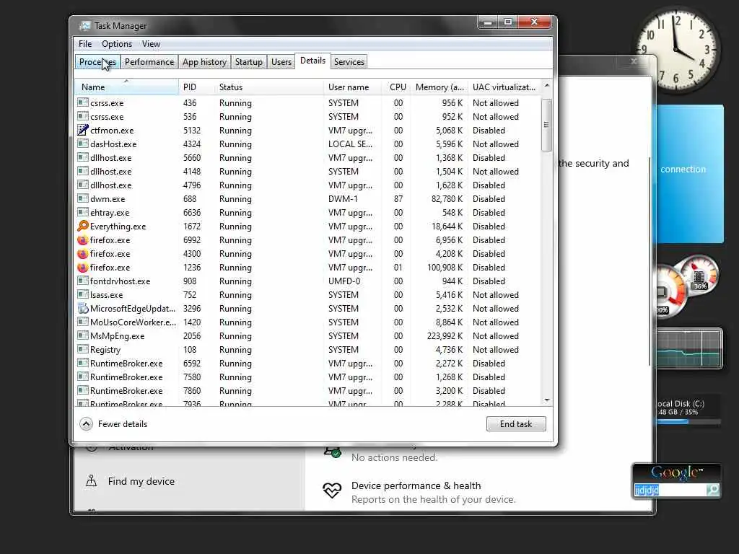Sort by UAC virtualization column header

tap(504, 87)
